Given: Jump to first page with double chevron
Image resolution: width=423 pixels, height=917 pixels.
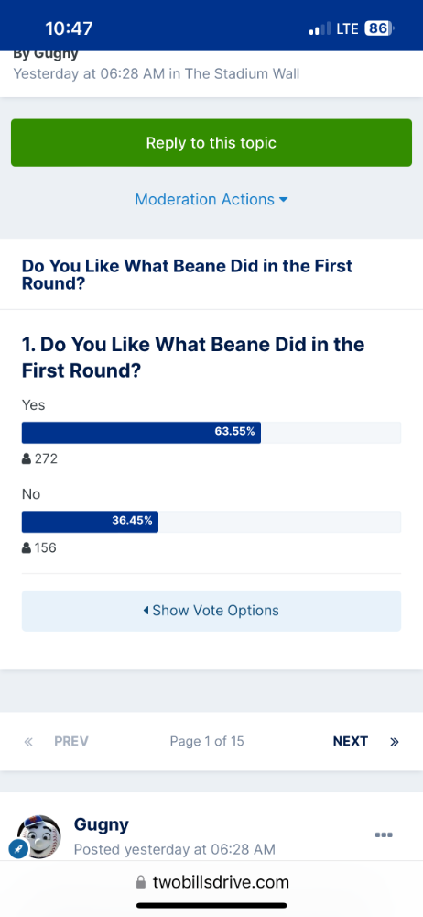Looking at the screenshot, I should pos(28,742).
